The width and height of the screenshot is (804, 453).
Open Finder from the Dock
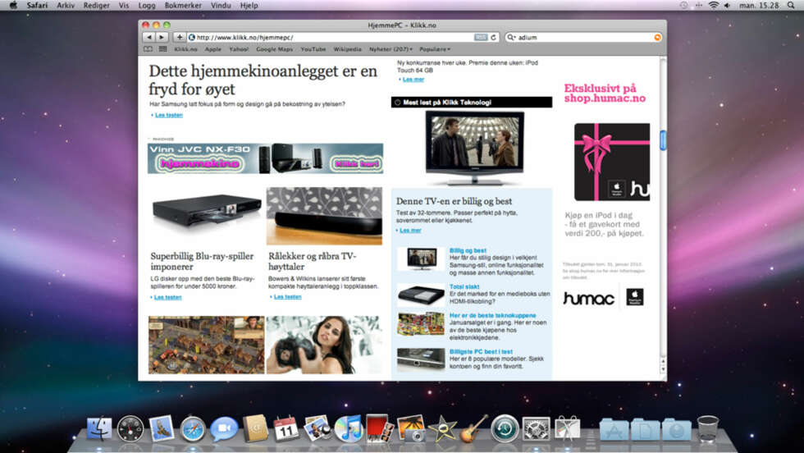(99, 429)
